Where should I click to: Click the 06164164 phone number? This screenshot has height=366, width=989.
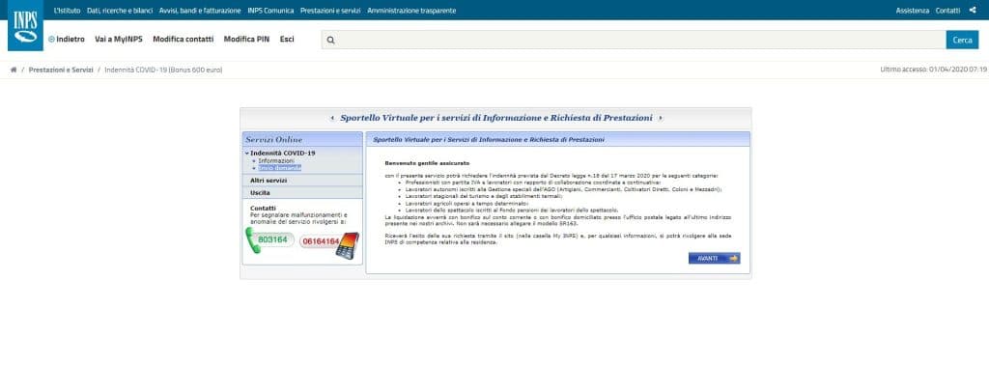pos(320,241)
